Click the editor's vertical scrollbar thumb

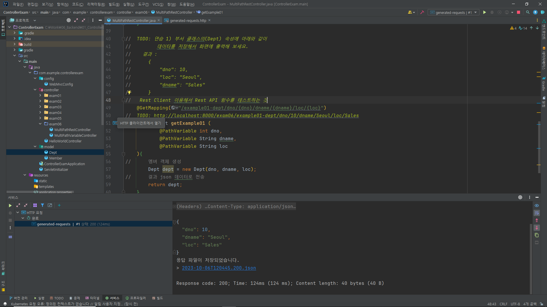click(x=539, y=148)
